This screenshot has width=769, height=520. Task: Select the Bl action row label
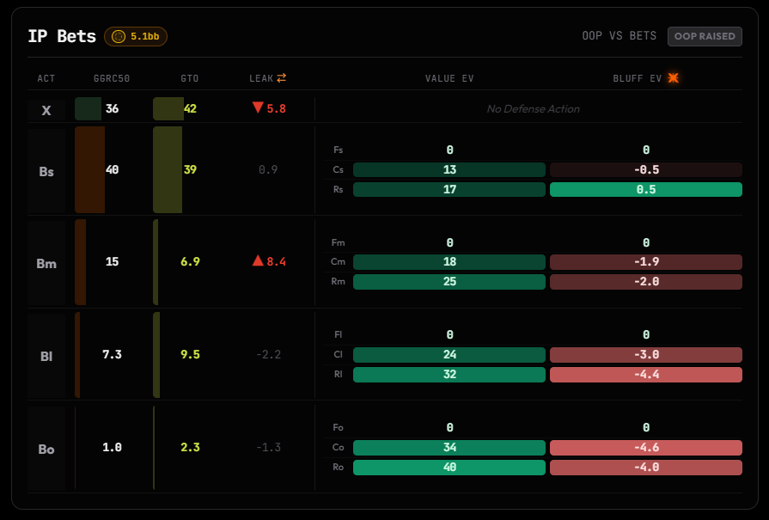click(x=46, y=356)
